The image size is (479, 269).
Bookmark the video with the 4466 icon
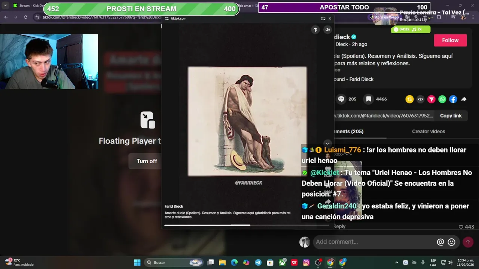[x=369, y=99]
